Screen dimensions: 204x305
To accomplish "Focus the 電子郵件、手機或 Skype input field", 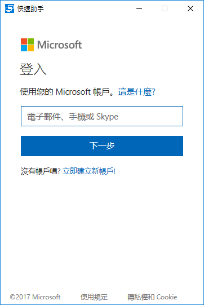I will click(x=102, y=116).
